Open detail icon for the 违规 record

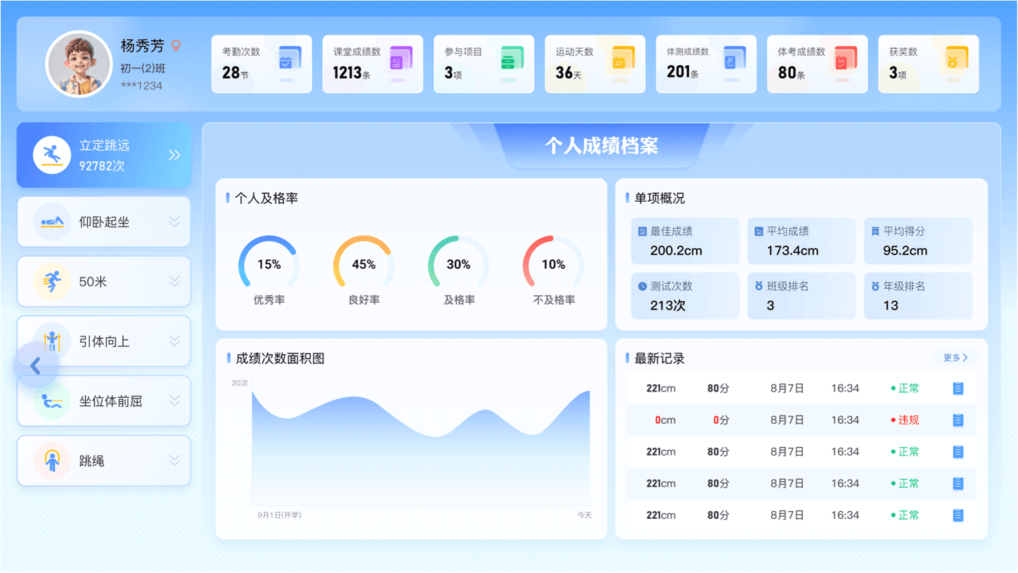point(957,420)
